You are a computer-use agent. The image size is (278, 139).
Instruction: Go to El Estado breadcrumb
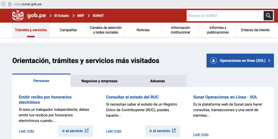coord(62,16)
